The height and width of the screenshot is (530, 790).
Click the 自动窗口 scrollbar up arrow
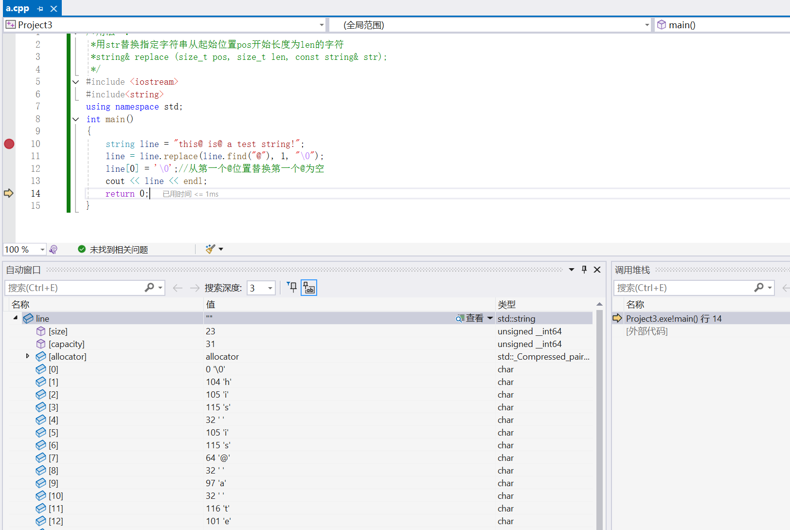[x=599, y=304]
